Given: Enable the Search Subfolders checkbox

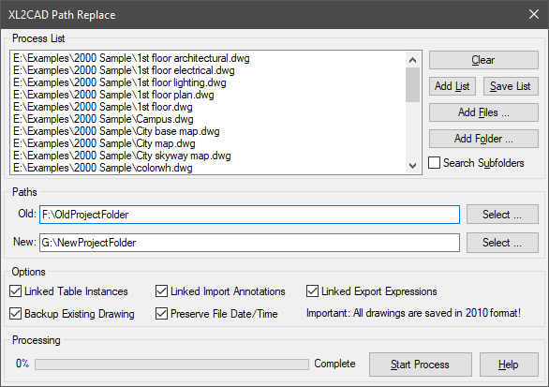Looking at the screenshot, I should pyautogui.click(x=434, y=163).
